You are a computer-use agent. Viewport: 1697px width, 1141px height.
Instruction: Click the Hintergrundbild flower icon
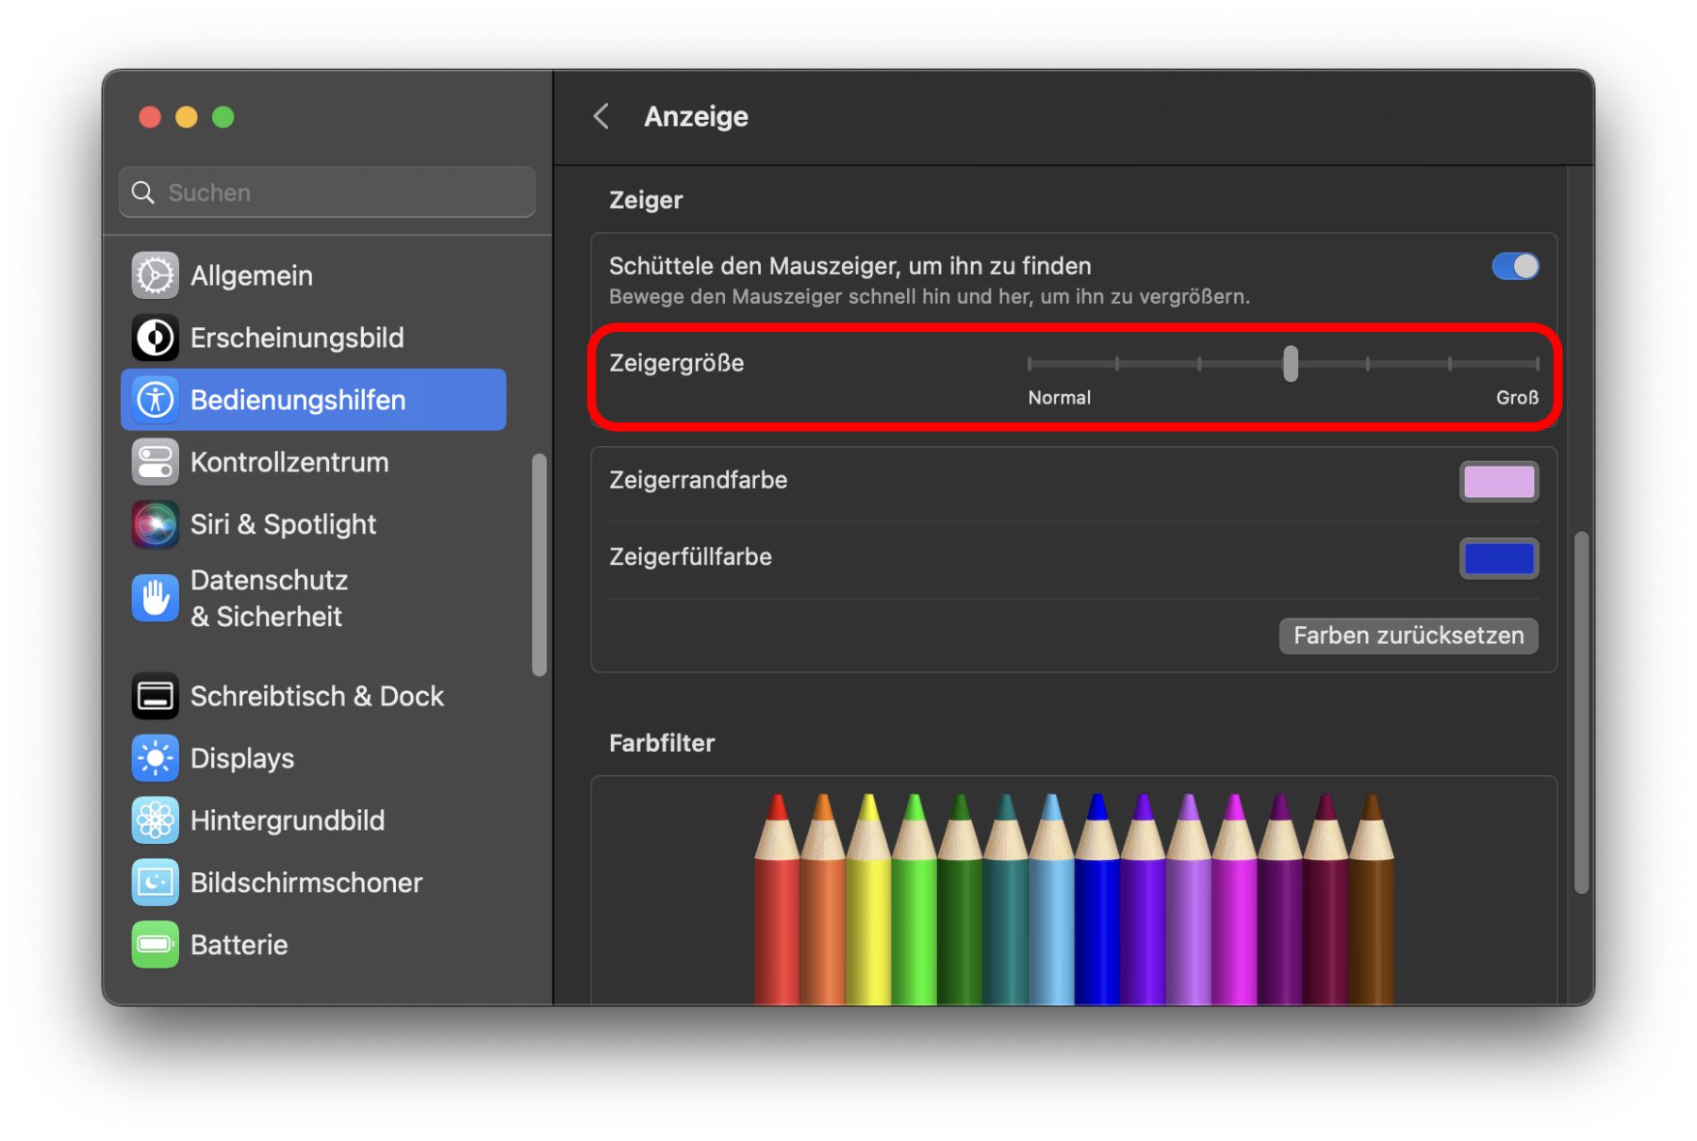point(155,820)
